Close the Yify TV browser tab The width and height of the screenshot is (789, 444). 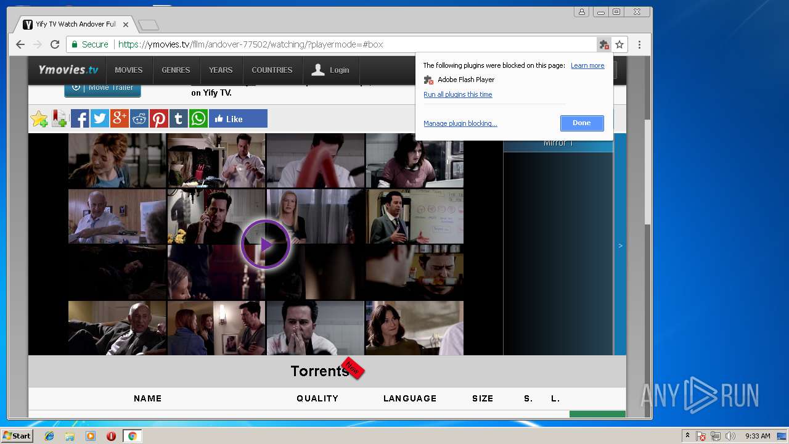click(126, 25)
